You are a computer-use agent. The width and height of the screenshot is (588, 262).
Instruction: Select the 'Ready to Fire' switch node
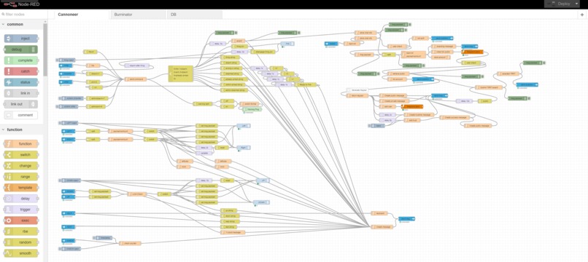305,84
